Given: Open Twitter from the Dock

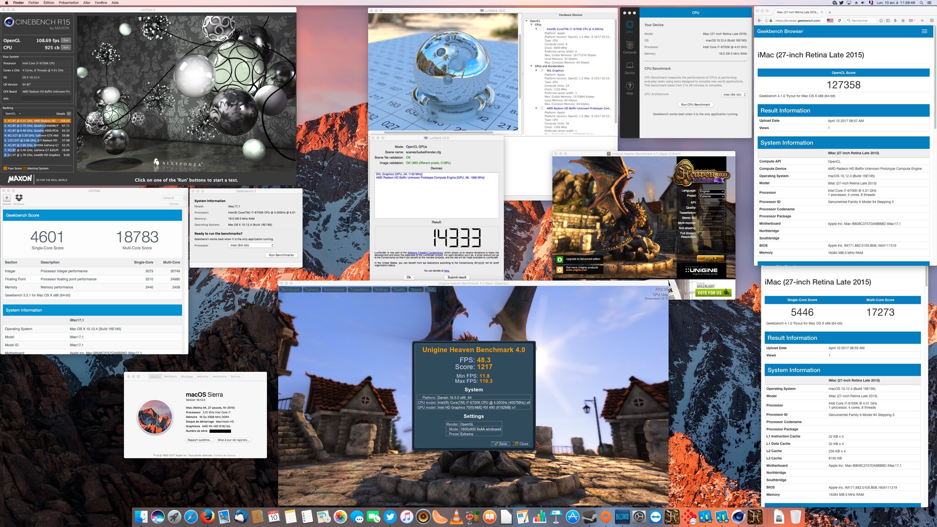Looking at the screenshot, I should tap(390, 517).
